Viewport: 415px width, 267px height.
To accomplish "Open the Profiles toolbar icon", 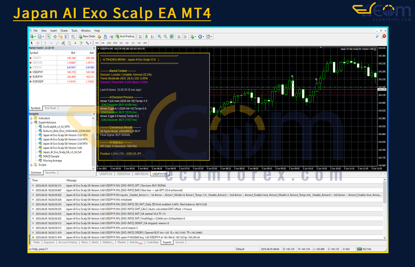I will tap(40, 36).
